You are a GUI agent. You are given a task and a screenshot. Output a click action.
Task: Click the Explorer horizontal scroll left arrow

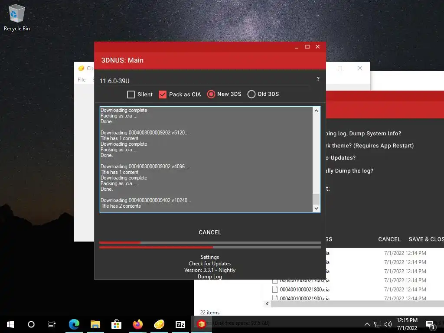(x=267, y=304)
